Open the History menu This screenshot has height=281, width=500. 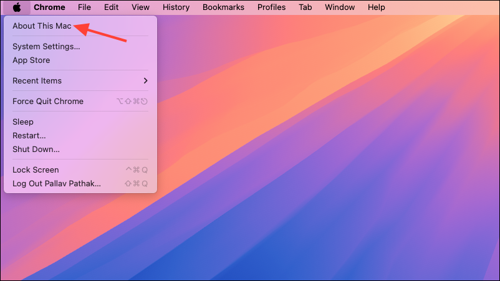(176, 7)
